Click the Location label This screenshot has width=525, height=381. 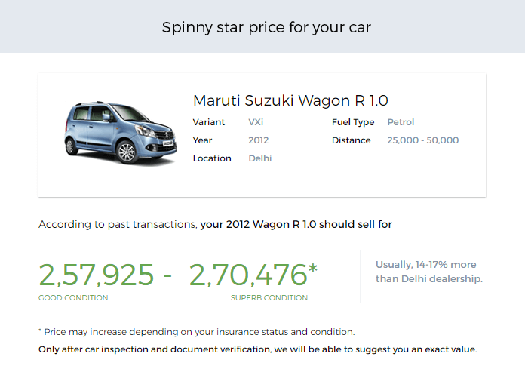[212, 158]
